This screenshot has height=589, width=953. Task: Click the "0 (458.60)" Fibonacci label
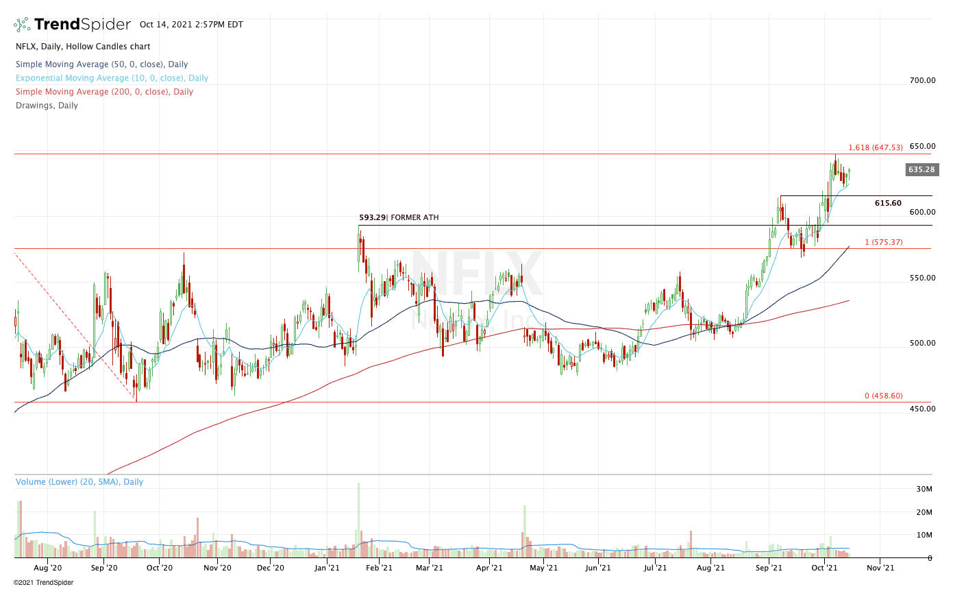tap(884, 396)
